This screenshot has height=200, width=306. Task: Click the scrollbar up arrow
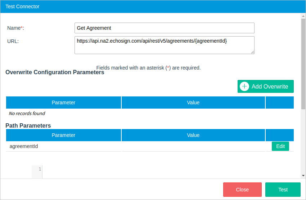(x=303, y=16)
